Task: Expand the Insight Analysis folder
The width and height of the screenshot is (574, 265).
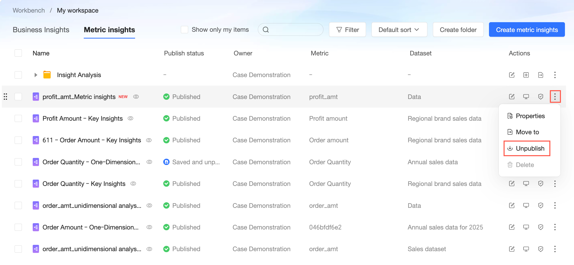Action: (36, 75)
